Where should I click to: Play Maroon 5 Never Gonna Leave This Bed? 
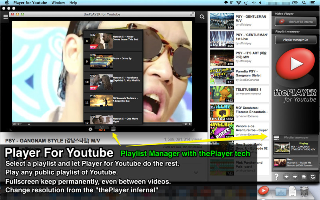113,41
